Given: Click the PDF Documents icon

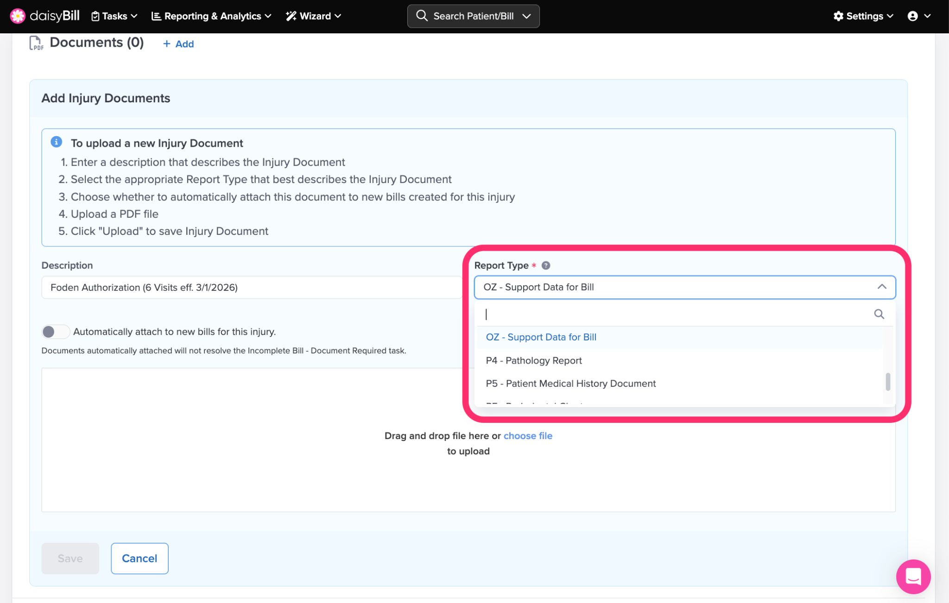Looking at the screenshot, I should (x=36, y=43).
